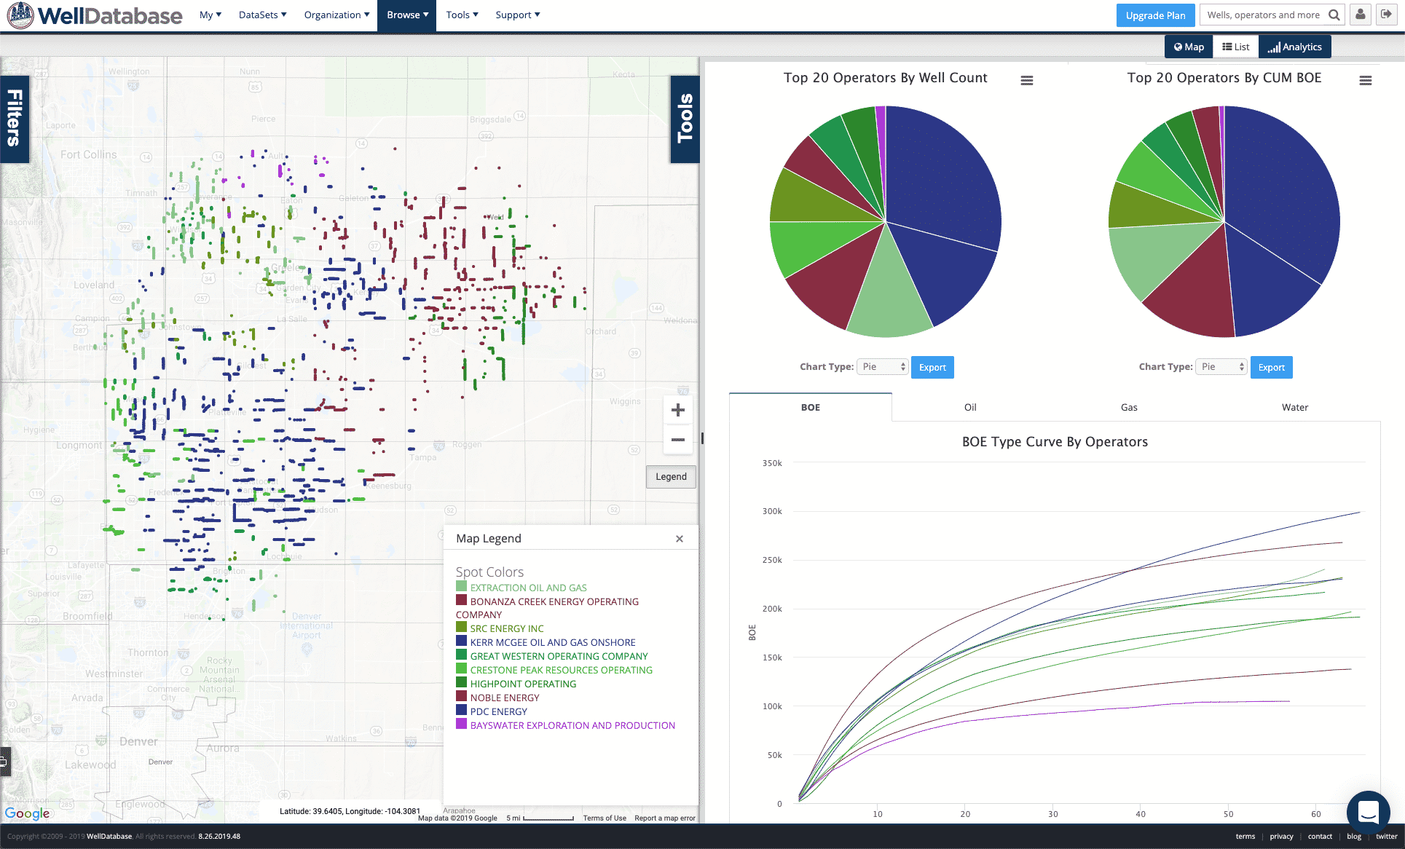Zoom in on the map

(677, 411)
